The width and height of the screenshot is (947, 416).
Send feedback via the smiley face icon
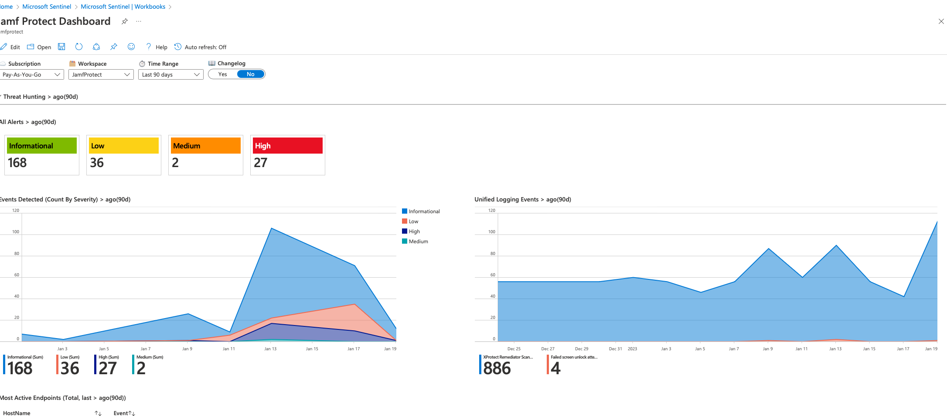(131, 47)
